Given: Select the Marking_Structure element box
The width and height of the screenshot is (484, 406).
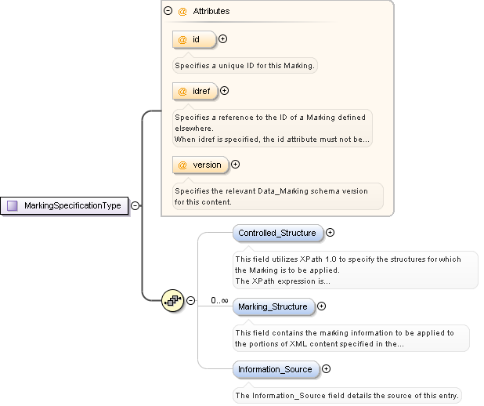Looking at the screenshot, I should (x=273, y=306).
